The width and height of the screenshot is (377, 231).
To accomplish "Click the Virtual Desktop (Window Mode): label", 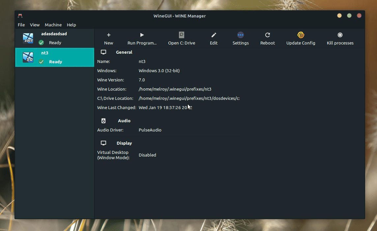I will (x=113, y=155).
